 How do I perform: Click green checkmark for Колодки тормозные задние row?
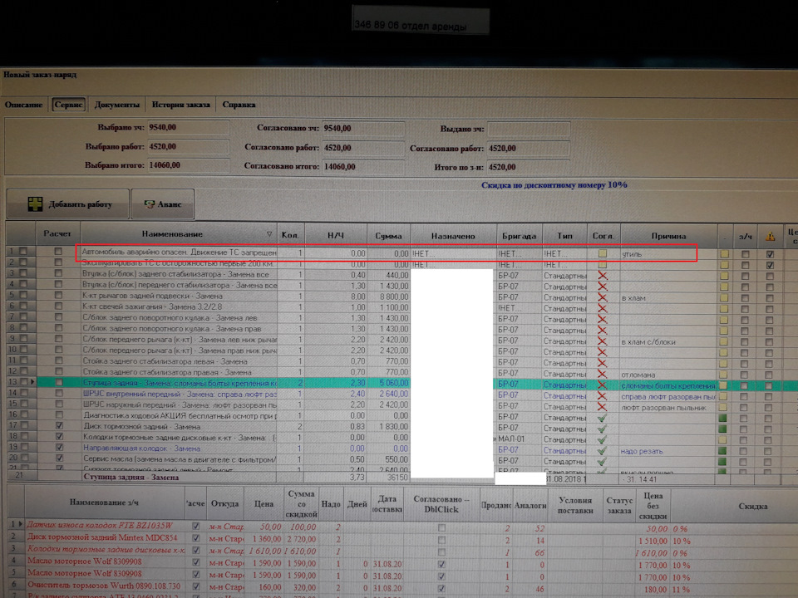click(x=603, y=439)
